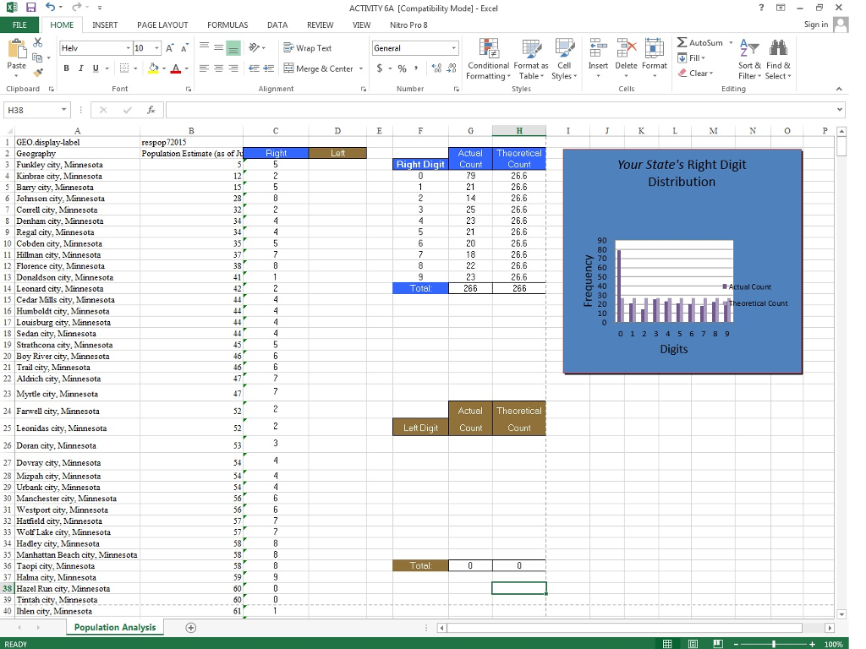Click the Paste clipboard icon

click(x=17, y=49)
